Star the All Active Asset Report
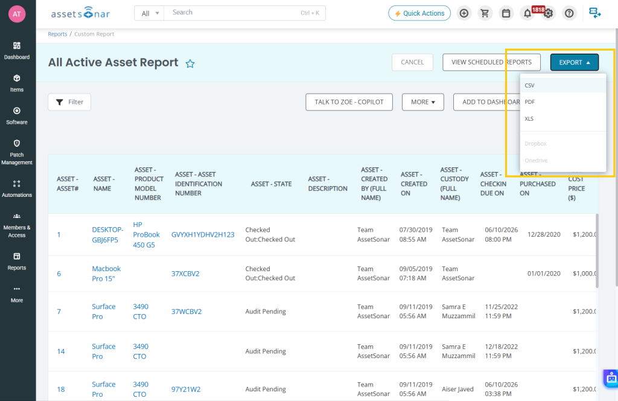This screenshot has width=618, height=401. click(x=190, y=63)
